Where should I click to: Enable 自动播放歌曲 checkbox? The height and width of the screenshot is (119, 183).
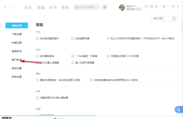37,56
